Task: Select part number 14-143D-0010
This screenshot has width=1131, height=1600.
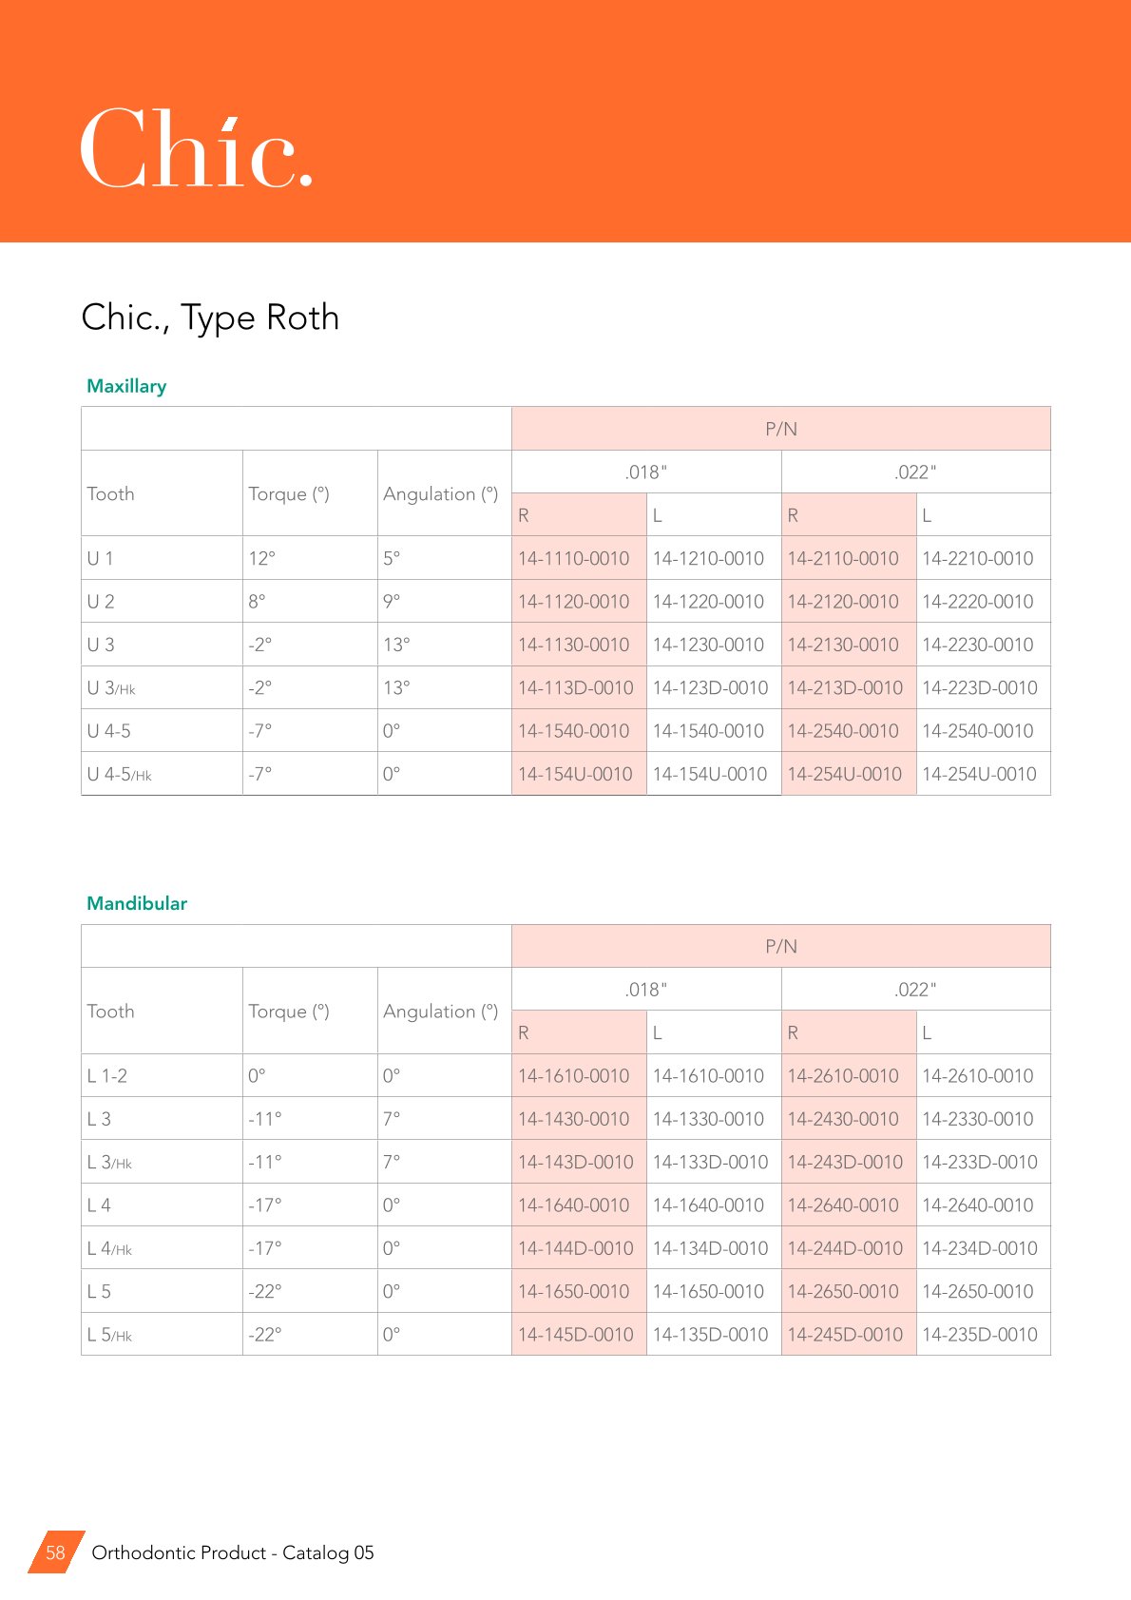Action: point(575,1162)
